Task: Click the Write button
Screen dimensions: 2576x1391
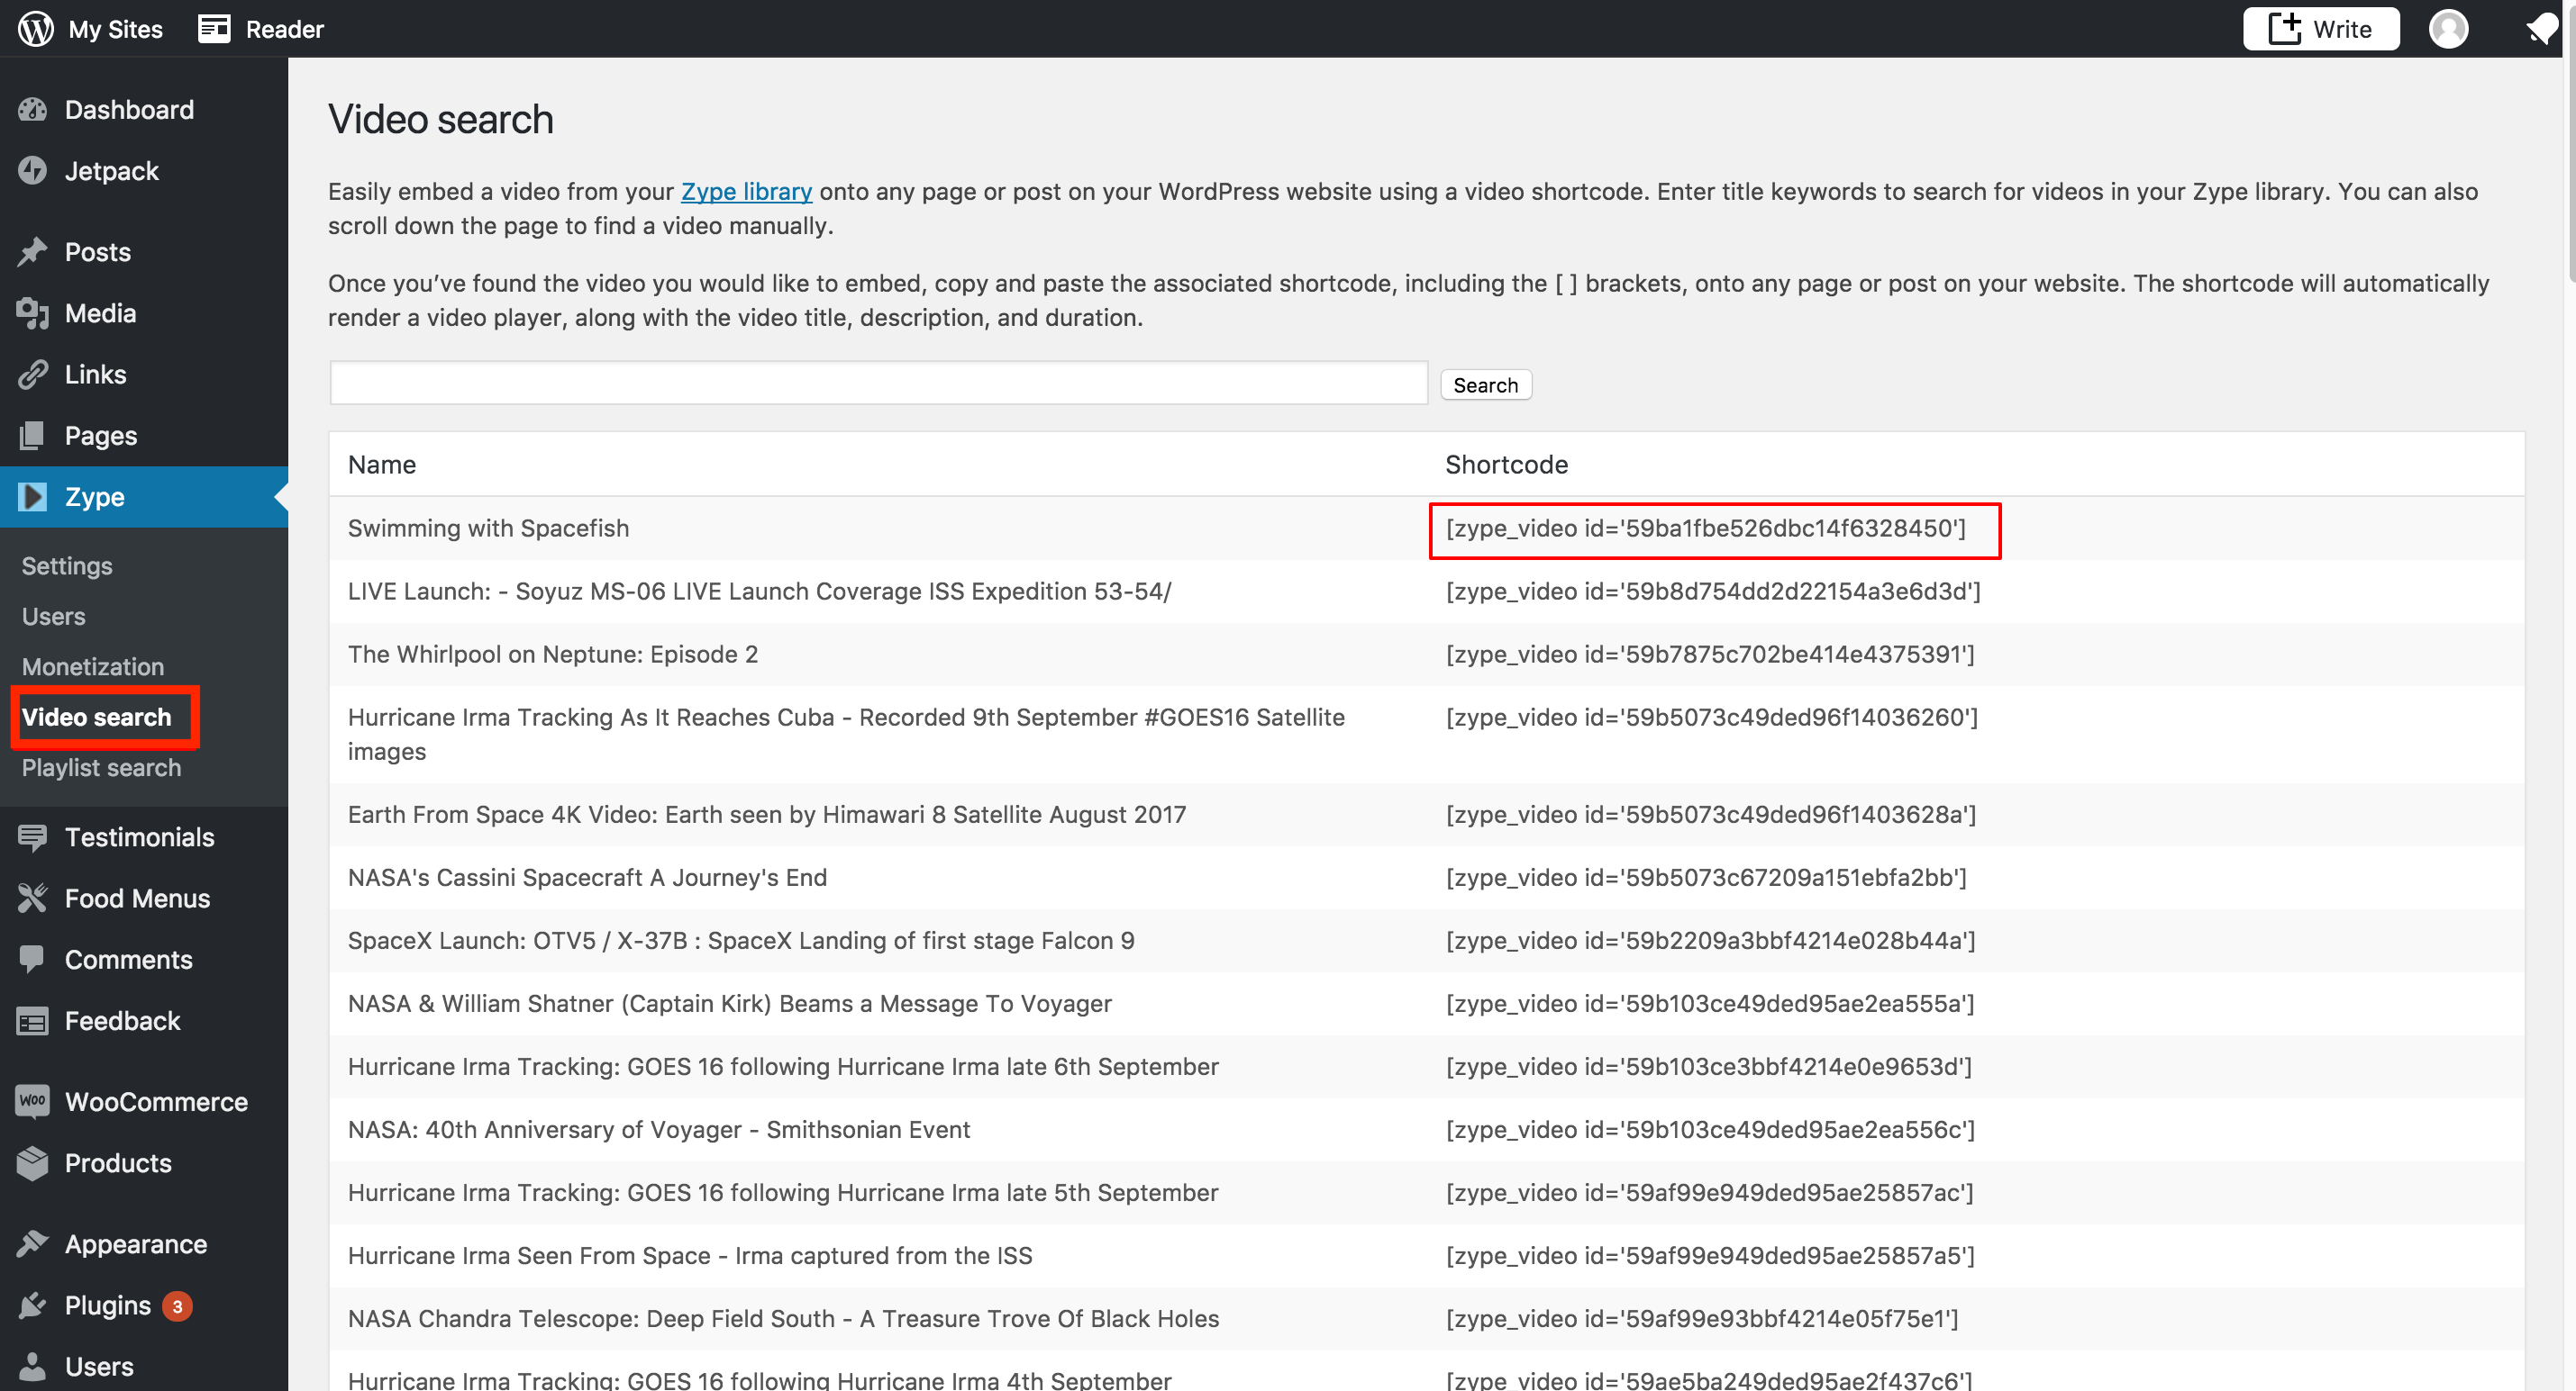Action: 2320,29
